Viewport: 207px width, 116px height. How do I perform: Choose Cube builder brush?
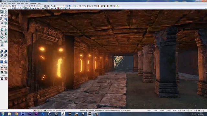pos(2,30)
